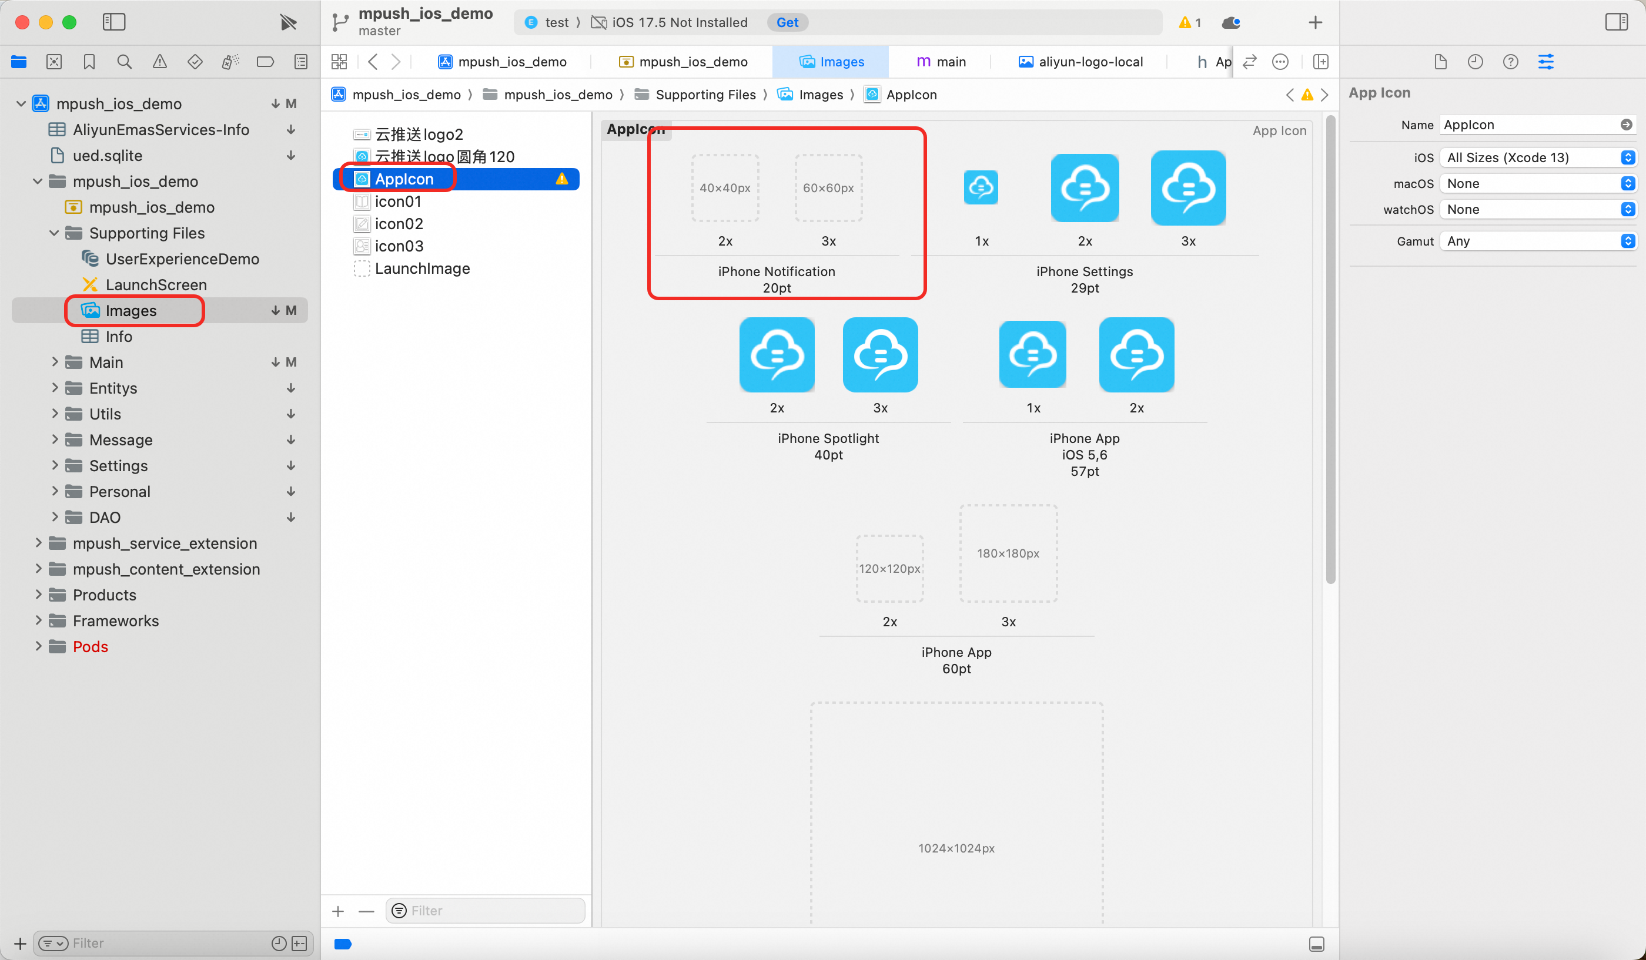Switch to the main editor tab
Viewport: 1646px width, 960px height.
(941, 62)
